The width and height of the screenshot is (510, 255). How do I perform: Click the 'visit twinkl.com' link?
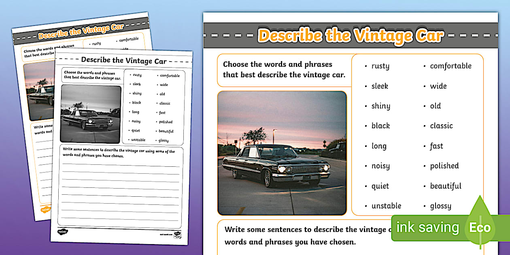click(166, 234)
